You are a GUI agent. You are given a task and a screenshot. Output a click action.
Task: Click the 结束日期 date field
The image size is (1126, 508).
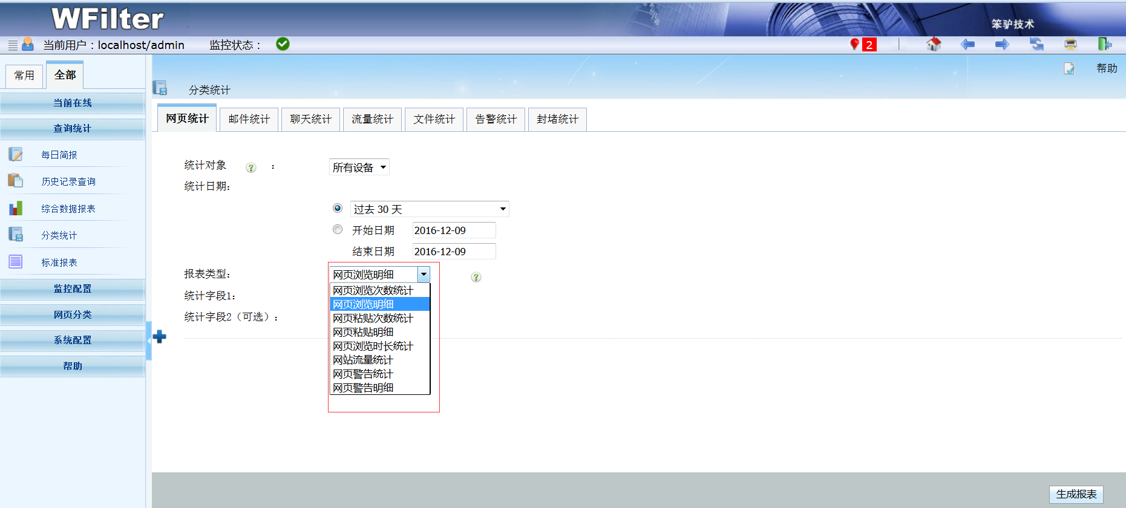click(x=453, y=252)
